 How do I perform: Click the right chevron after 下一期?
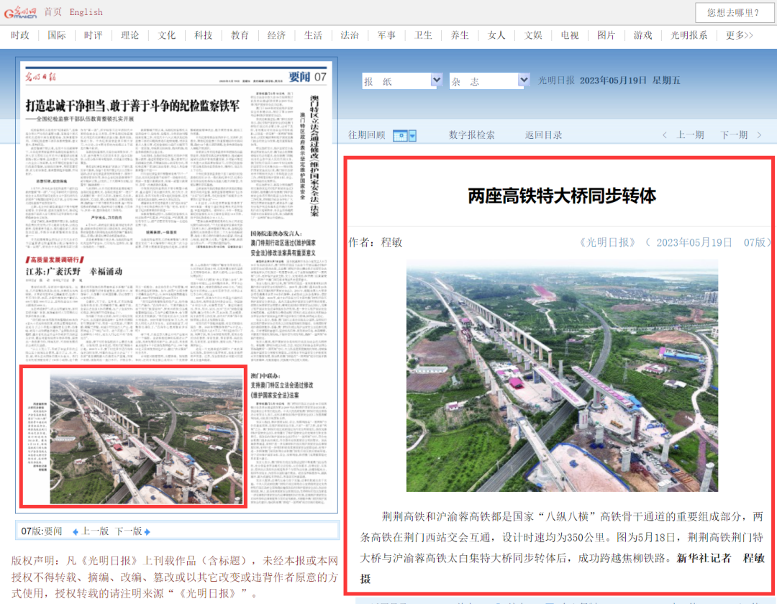tap(759, 134)
